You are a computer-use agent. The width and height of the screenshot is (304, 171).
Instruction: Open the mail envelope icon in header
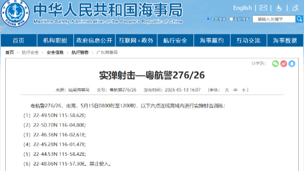point(263,8)
